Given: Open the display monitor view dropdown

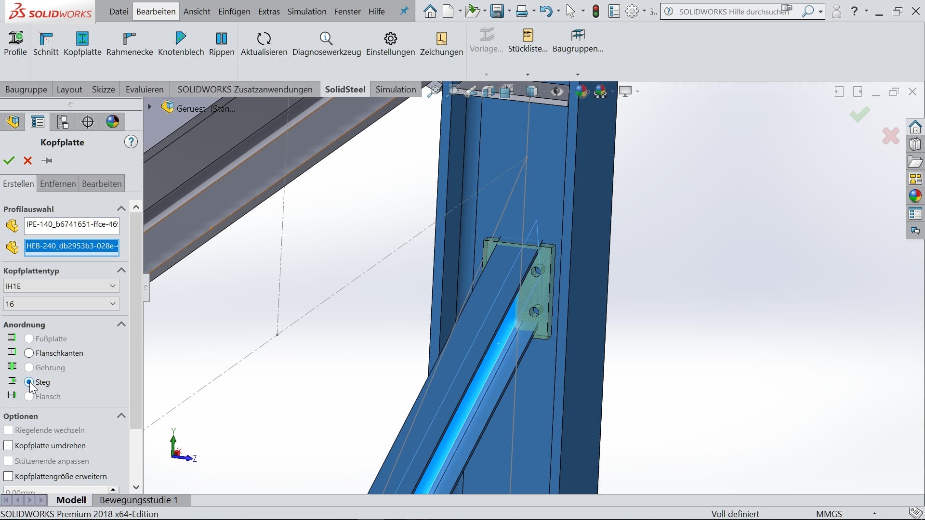Looking at the screenshot, I should 637,91.
